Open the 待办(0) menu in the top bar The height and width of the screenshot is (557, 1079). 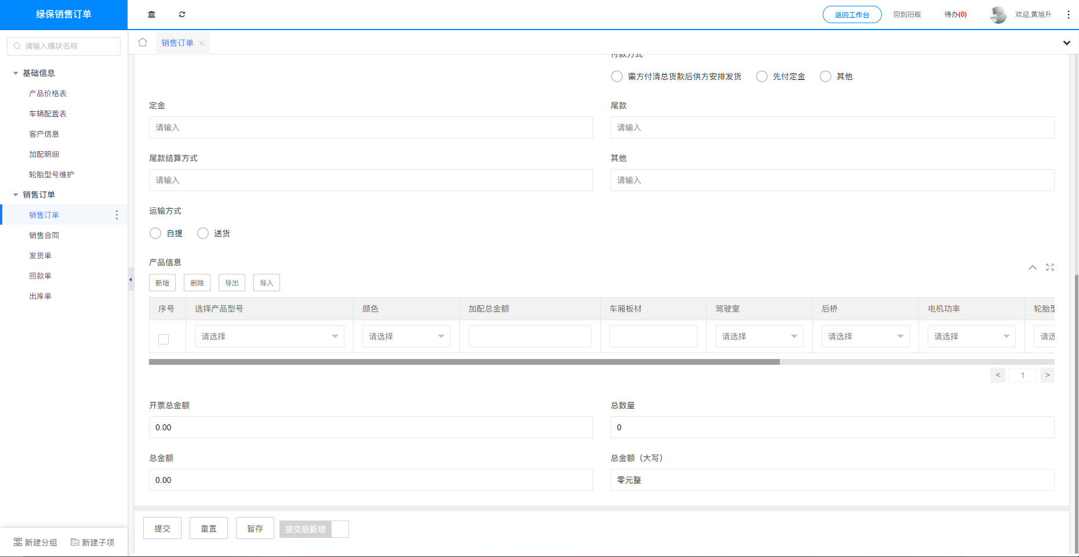[x=955, y=14]
